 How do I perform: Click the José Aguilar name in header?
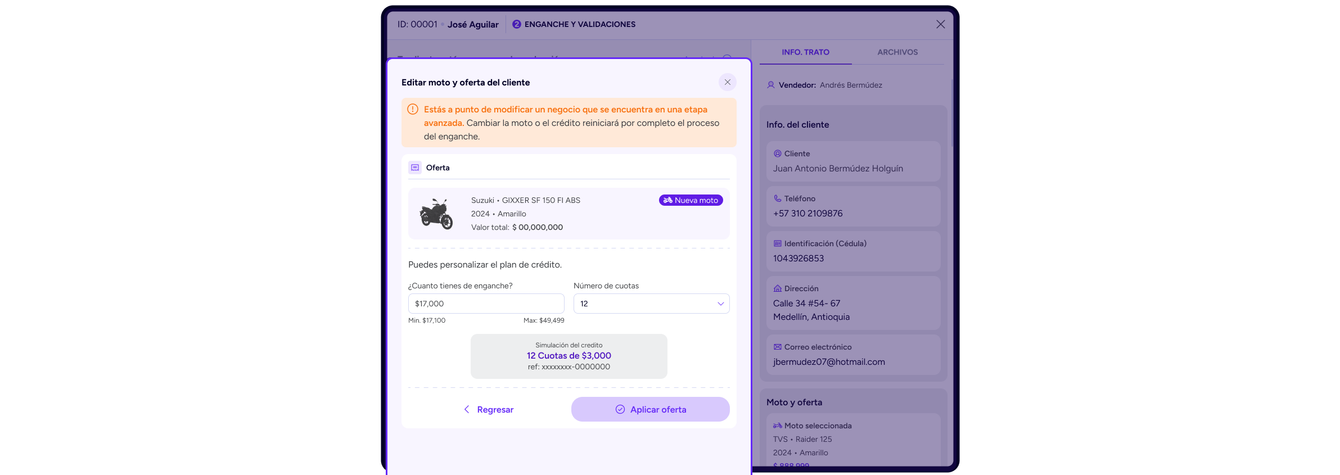(473, 24)
